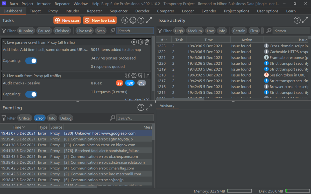Open the Project menu
This screenshot has width=311, height=194.
(27, 4)
